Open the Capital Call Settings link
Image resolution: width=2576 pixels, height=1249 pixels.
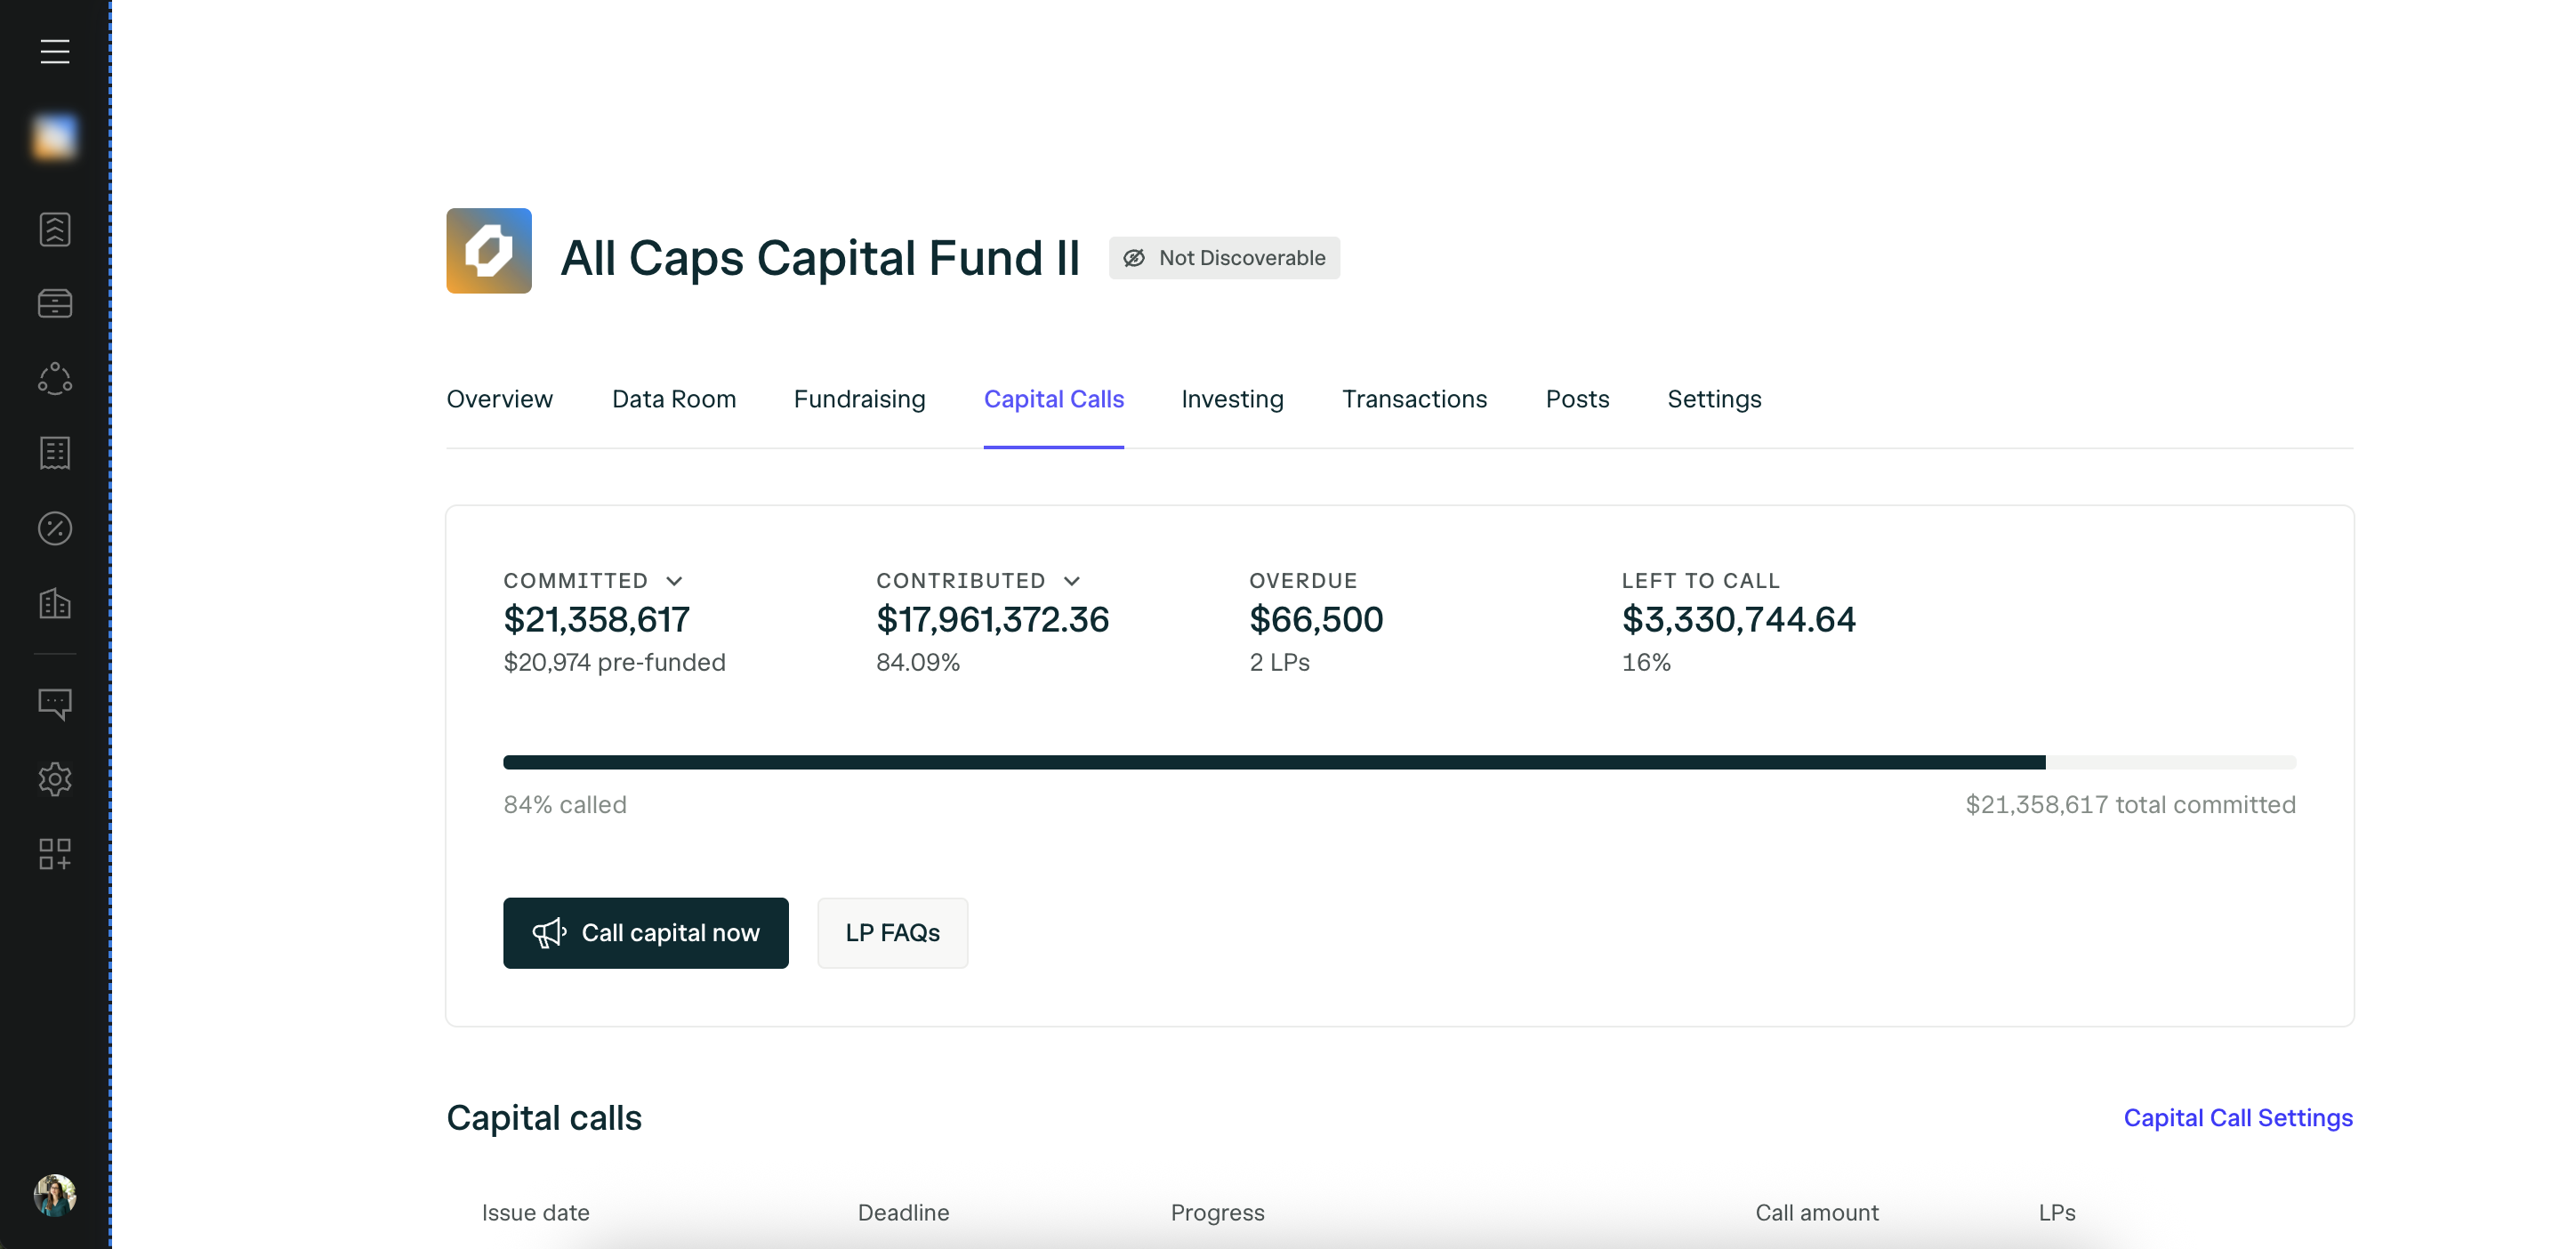[2238, 1118]
